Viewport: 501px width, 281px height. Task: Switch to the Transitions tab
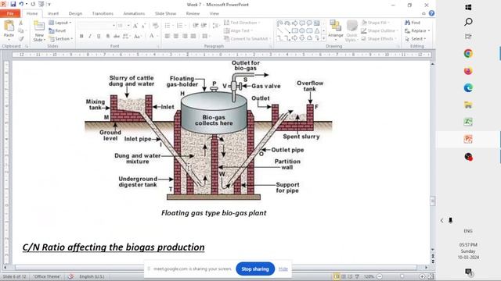pos(103,14)
